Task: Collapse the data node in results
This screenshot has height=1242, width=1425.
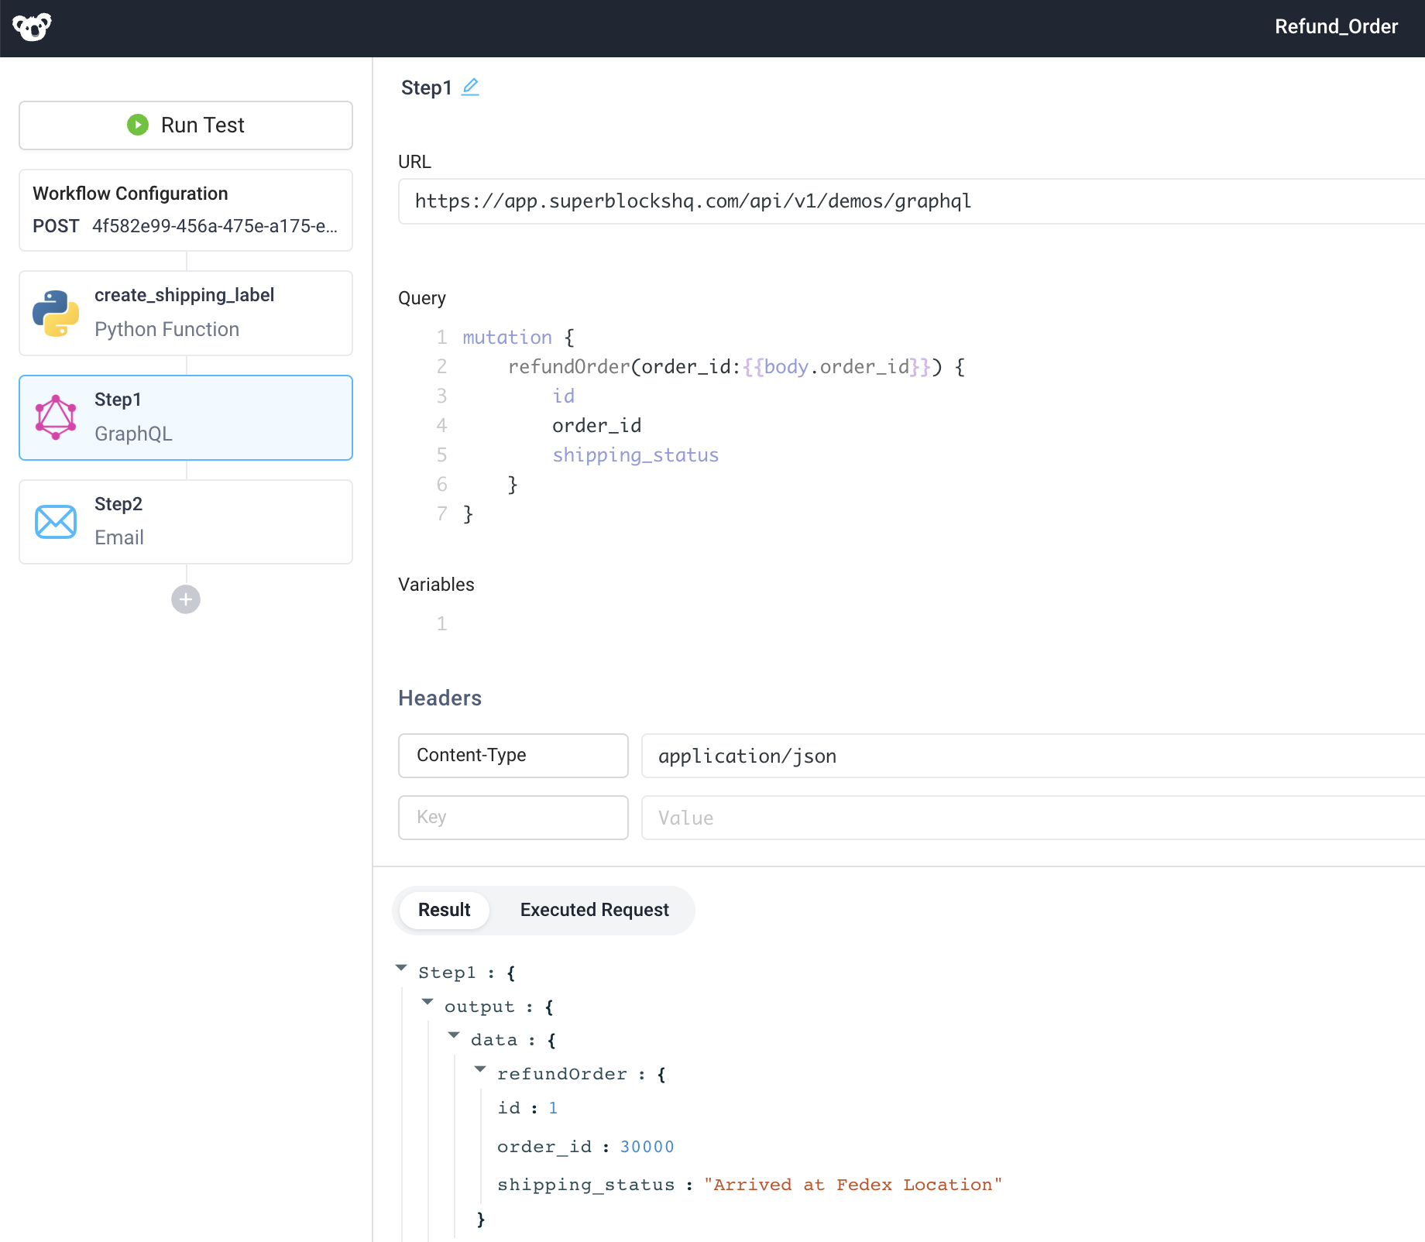Action: point(455,1035)
